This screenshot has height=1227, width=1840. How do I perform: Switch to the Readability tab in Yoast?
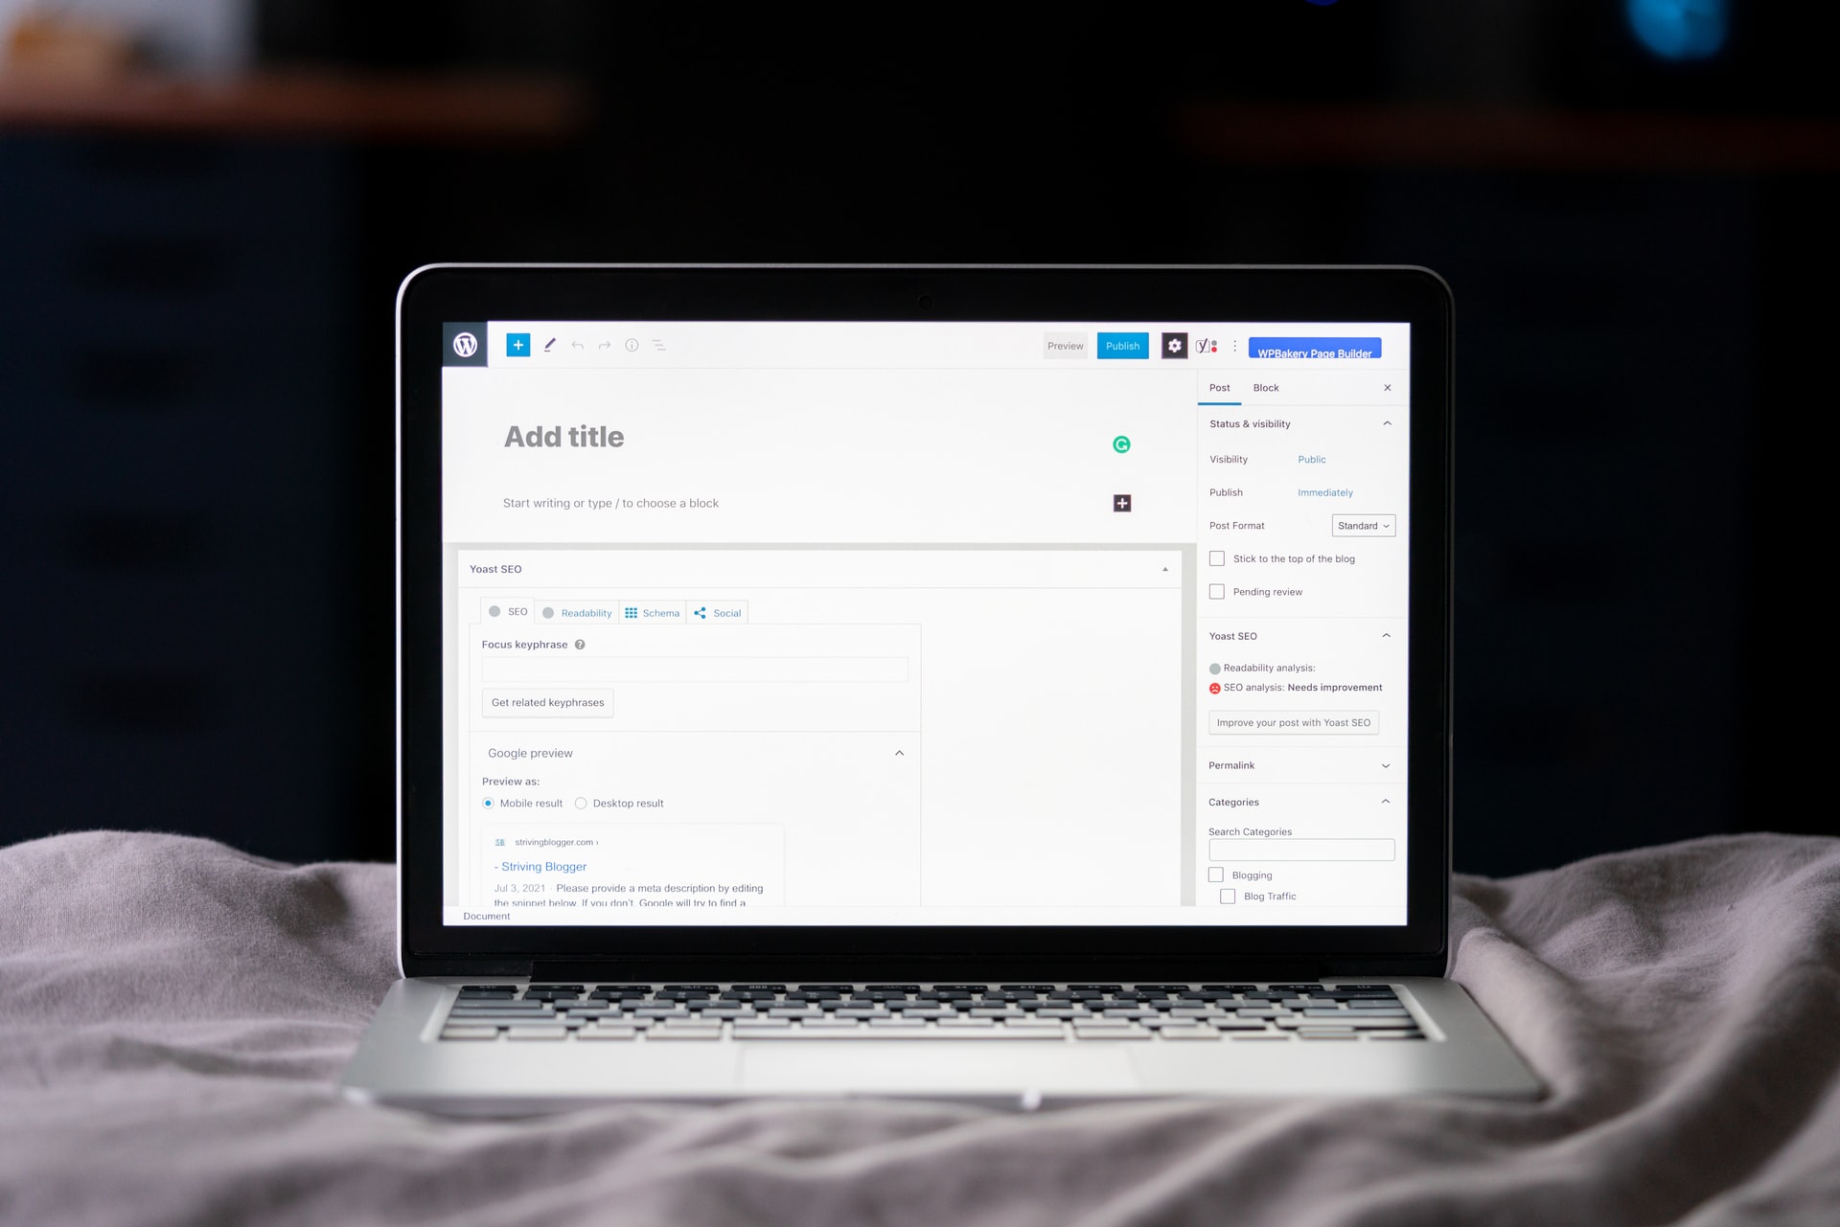(578, 611)
